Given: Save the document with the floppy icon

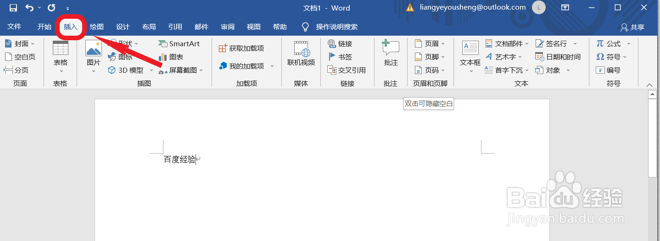Looking at the screenshot, I should (x=13, y=8).
